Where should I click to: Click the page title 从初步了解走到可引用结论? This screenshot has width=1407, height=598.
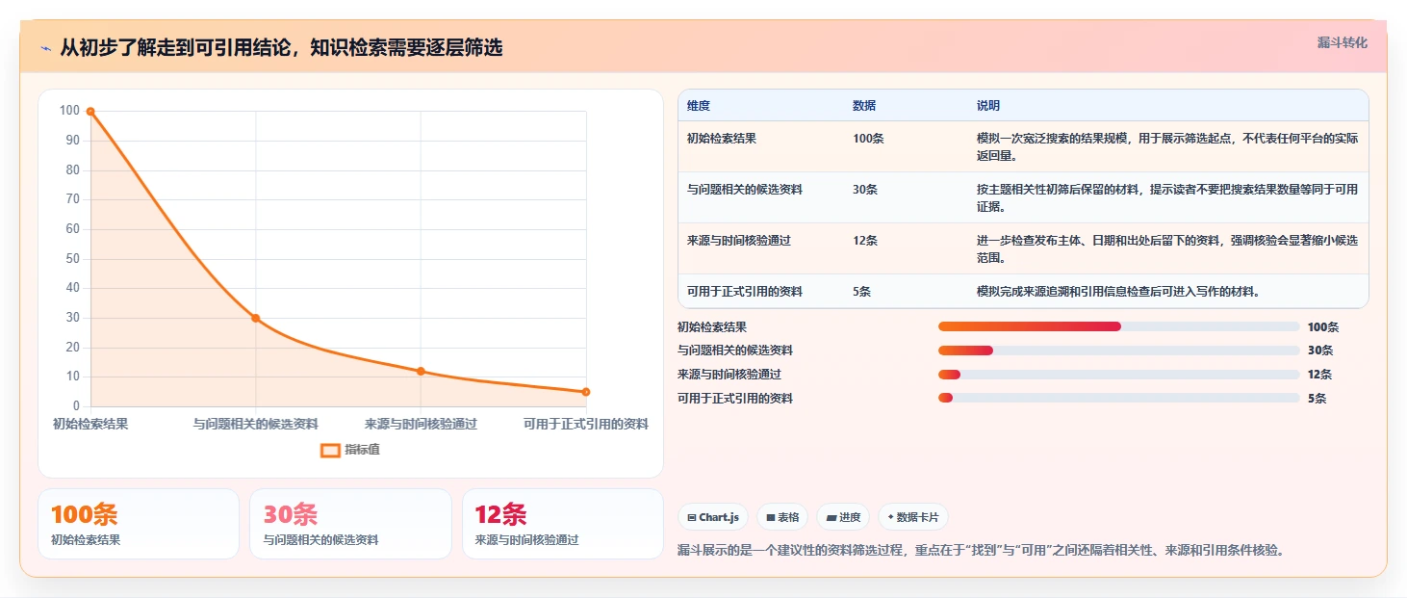point(281,48)
